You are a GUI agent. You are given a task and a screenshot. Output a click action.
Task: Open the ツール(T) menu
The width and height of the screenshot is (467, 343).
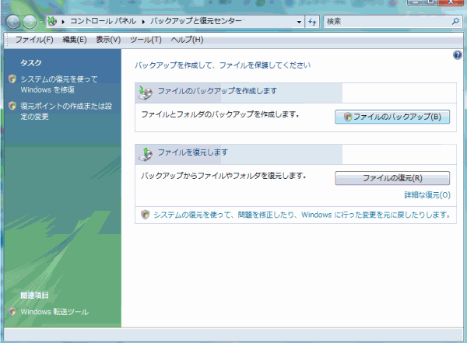pyautogui.click(x=146, y=40)
